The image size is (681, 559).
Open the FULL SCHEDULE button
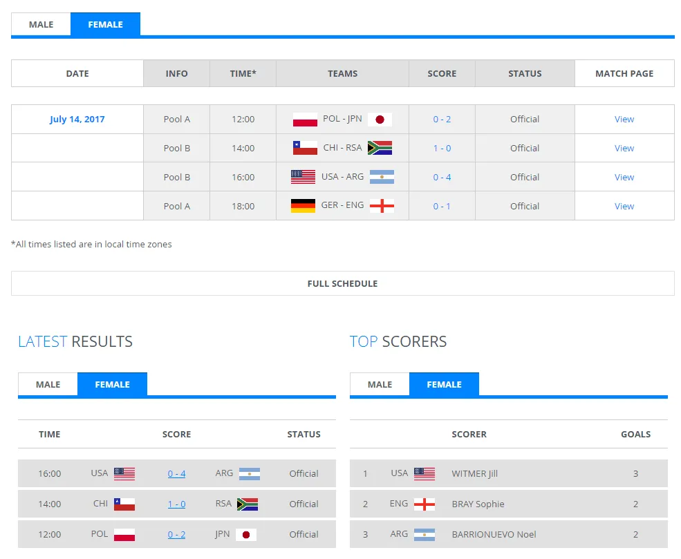point(342,283)
